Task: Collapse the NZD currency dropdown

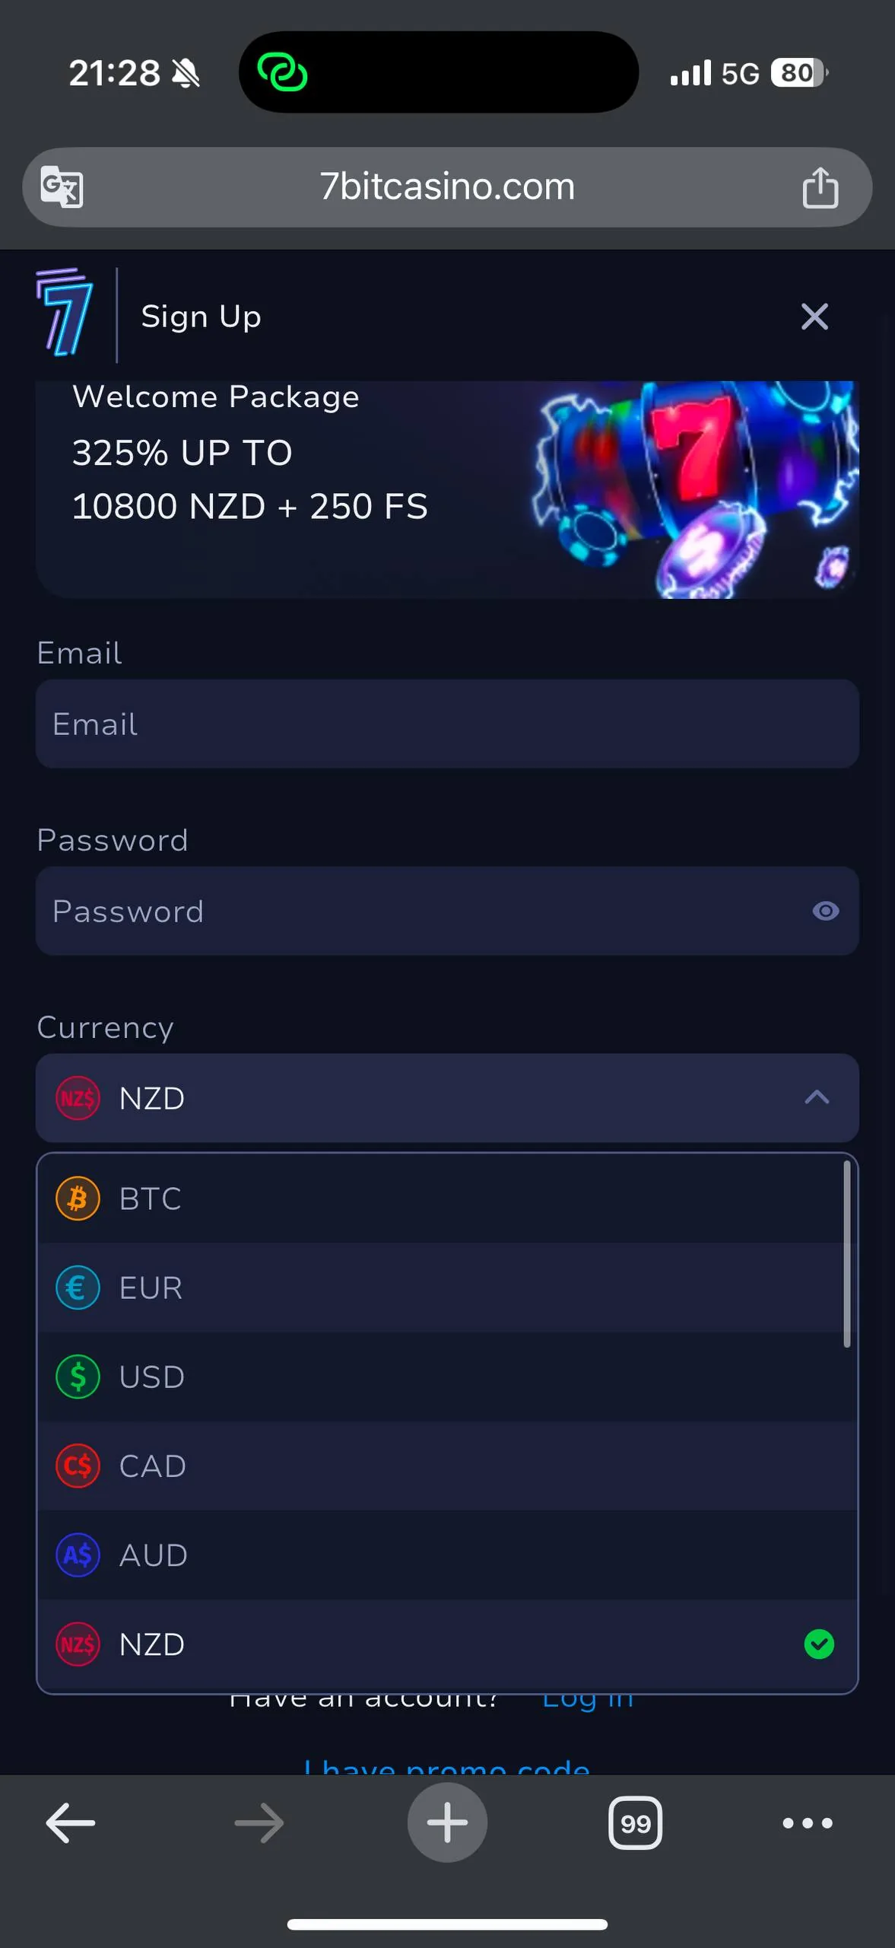Action: point(447,1098)
